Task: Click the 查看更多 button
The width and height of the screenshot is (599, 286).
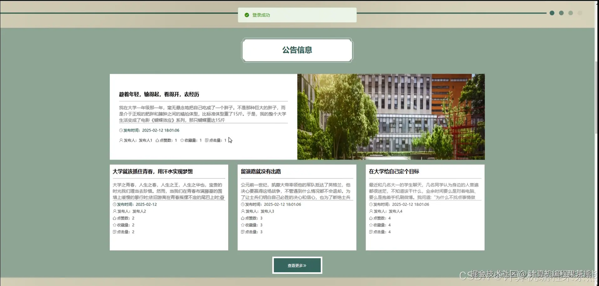Action: coord(297,265)
